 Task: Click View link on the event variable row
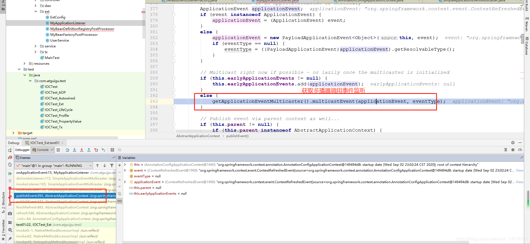pos(520,170)
